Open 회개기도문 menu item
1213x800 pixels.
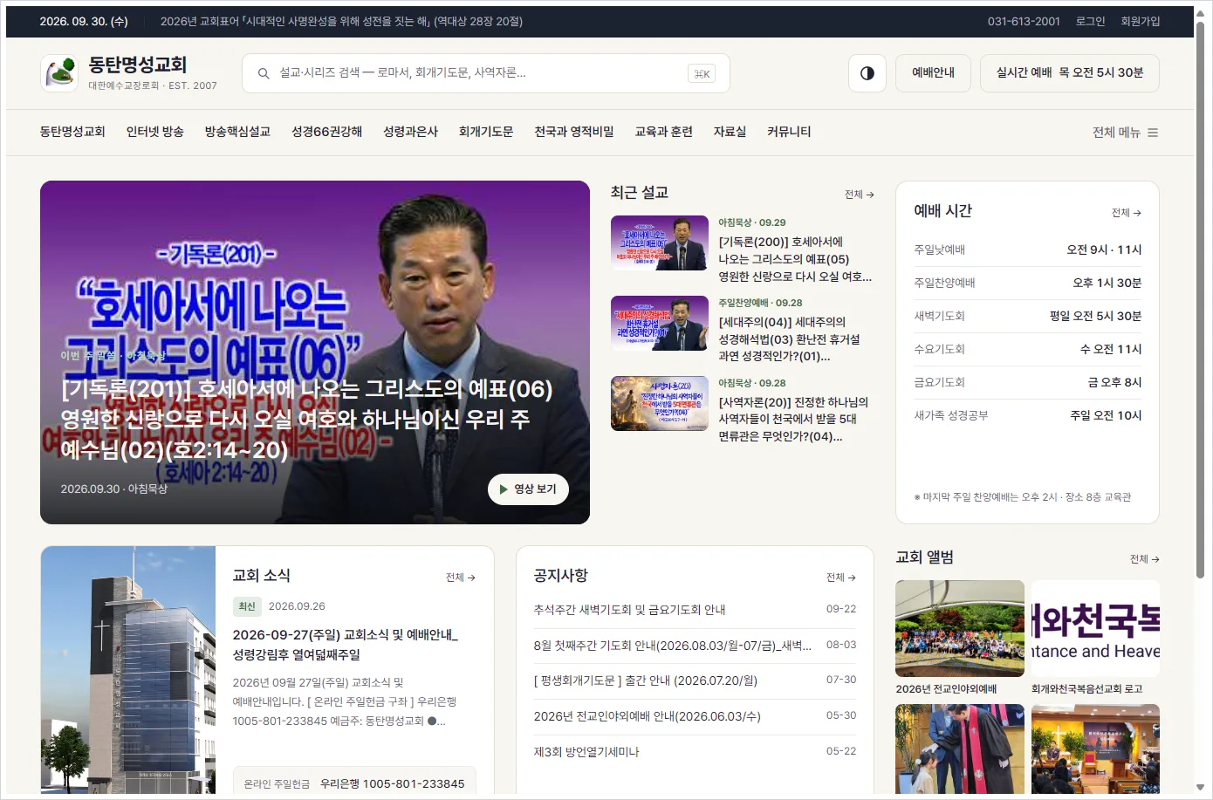[486, 132]
